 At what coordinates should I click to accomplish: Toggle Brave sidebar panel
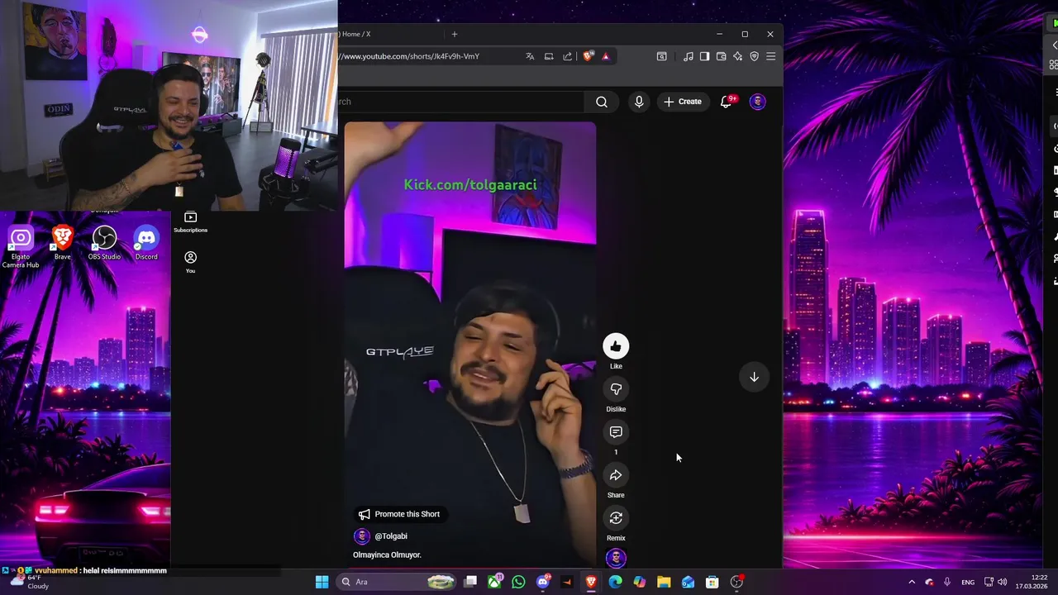point(704,56)
